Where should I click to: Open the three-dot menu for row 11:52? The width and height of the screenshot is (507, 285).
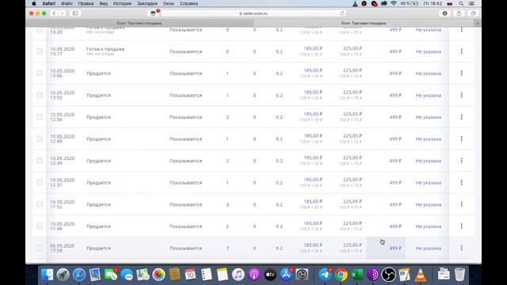pos(461,204)
